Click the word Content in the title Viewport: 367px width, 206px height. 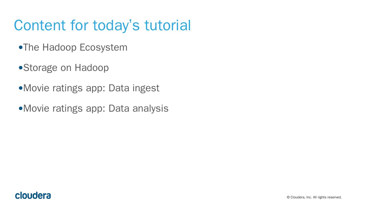(40, 25)
